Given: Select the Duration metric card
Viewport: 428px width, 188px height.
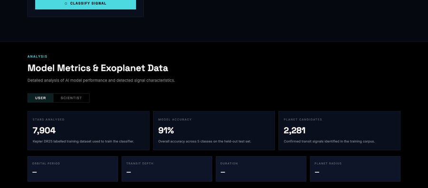Looking at the screenshot, I should coord(261,169).
